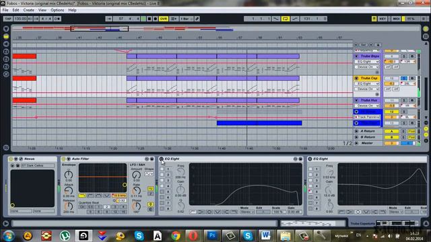Open the 1 Bar quantization menu
The width and height of the screenshot is (431, 242).
(x=186, y=19)
